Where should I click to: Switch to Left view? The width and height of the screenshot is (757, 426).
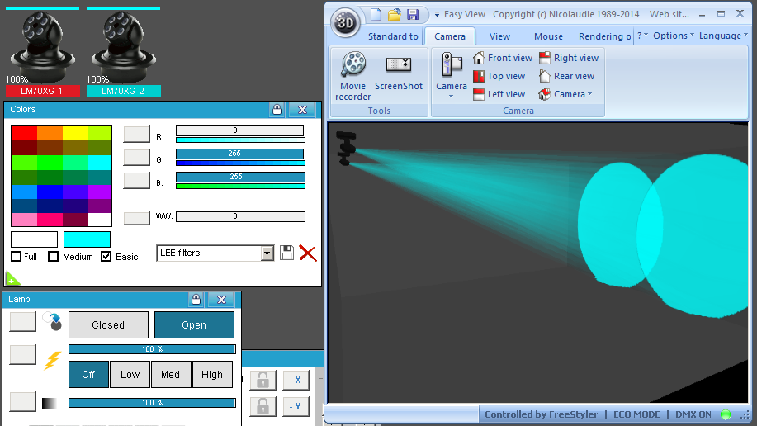pyautogui.click(x=499, y=94)
